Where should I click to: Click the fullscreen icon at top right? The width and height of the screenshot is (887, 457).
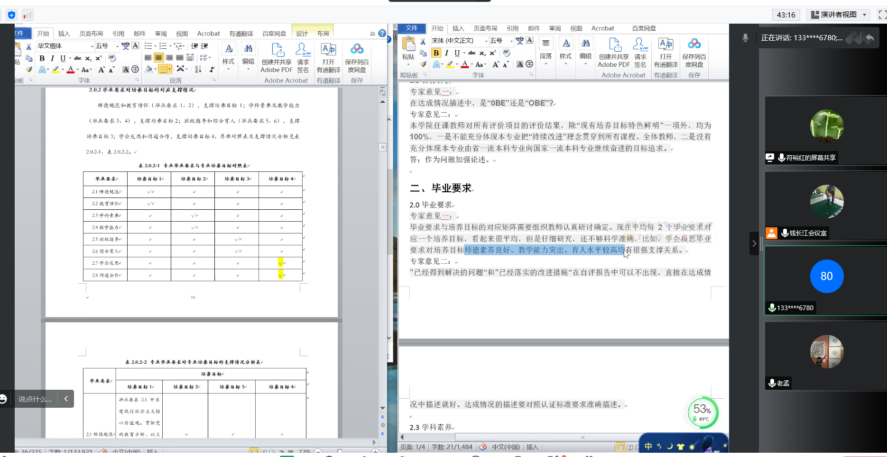[x=882, y=15]
